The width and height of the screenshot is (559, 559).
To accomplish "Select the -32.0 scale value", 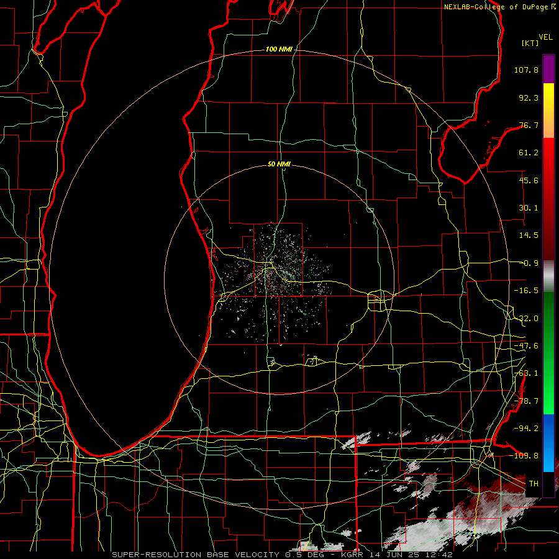I will pos(526,319).
